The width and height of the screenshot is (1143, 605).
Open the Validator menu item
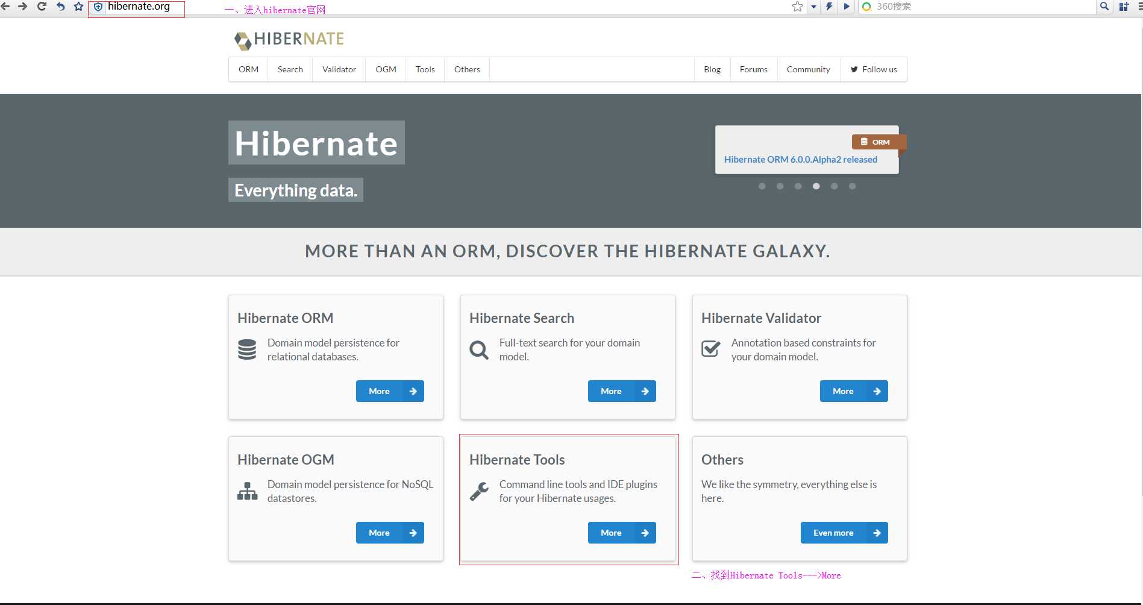[x=339, y=69]
